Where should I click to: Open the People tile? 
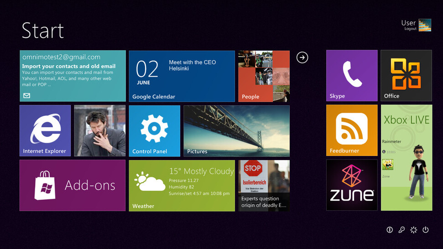tap(264, 76)
